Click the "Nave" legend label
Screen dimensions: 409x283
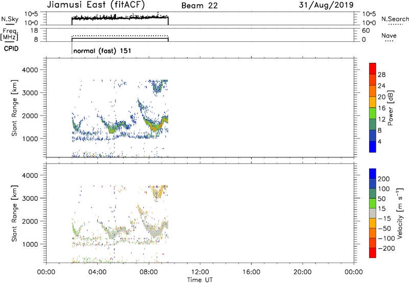[x=389, y=36]
